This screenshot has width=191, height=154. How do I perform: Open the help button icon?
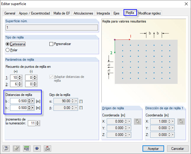(x=6, y=148)
